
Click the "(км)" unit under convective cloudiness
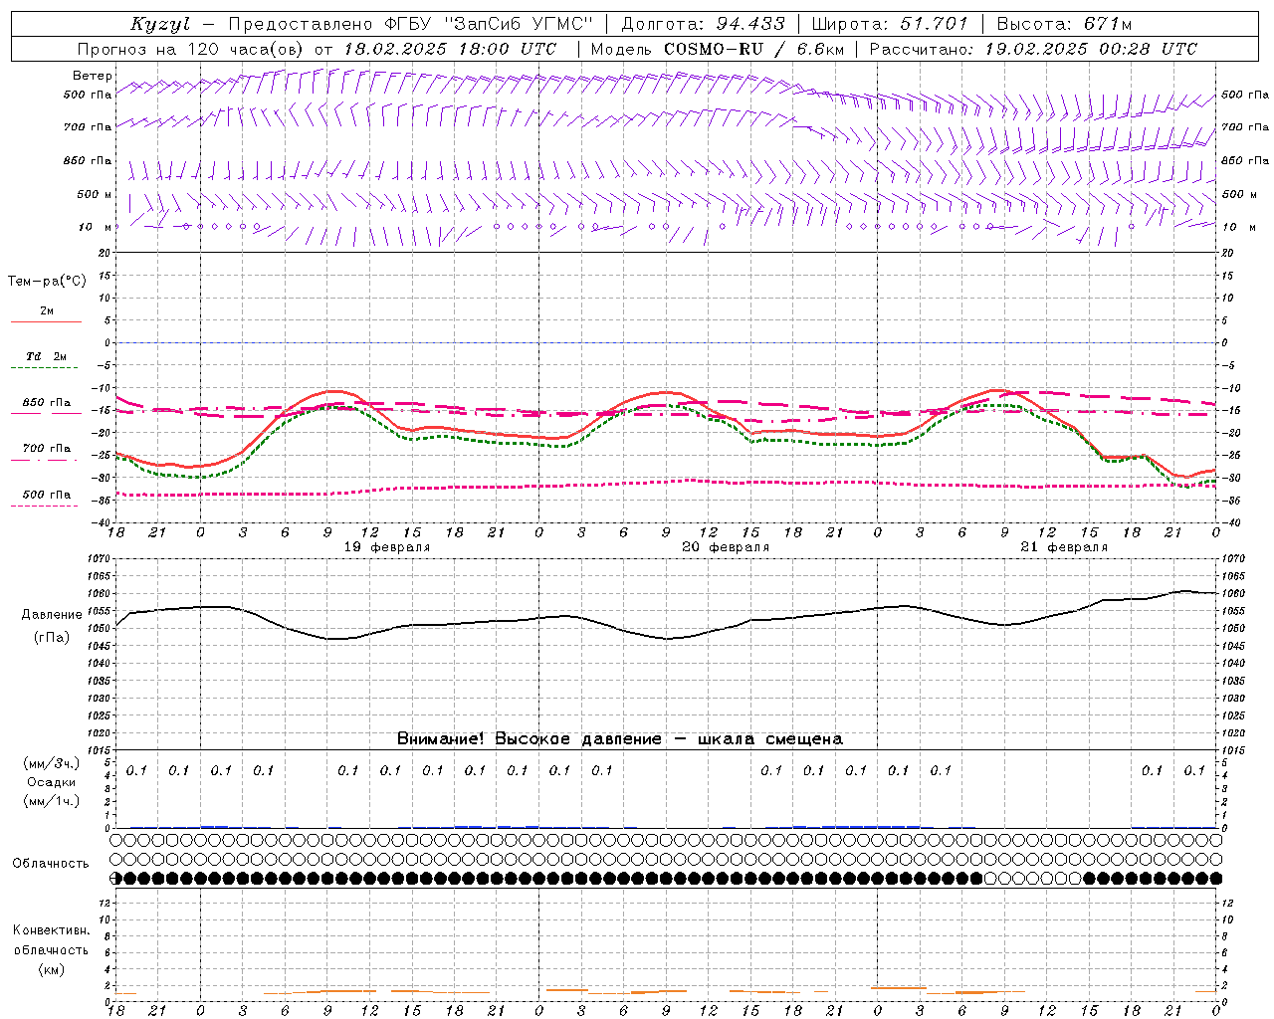(51, 969)
